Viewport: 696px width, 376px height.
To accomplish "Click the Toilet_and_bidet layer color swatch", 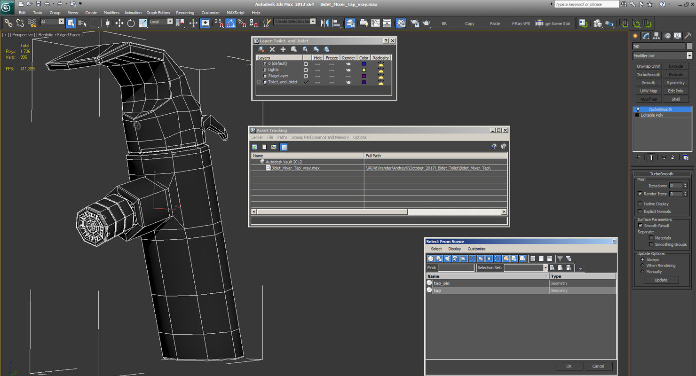I will click(x=364, y=82).
